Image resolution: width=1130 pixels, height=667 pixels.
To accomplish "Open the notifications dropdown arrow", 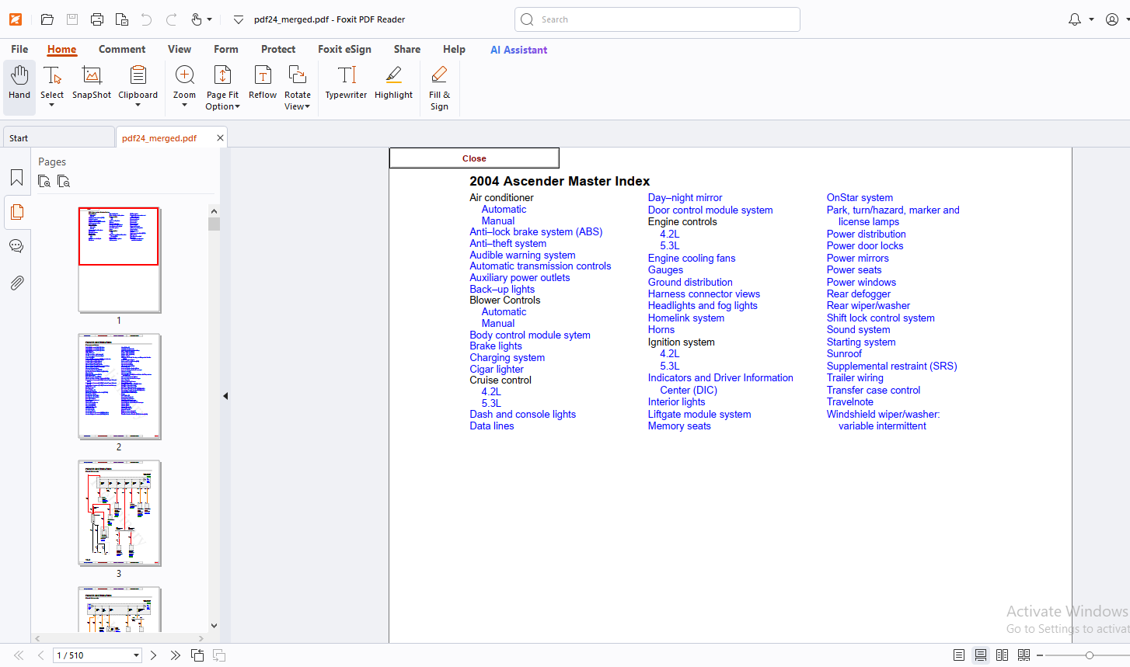I will (1091, 19).
